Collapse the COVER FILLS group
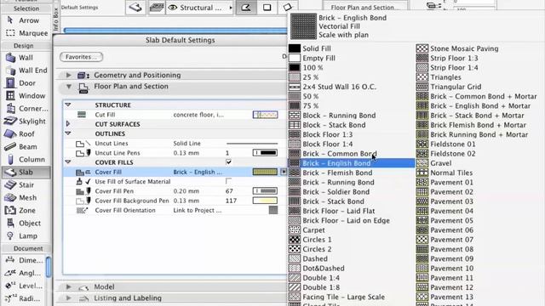 tap(68, 161)
